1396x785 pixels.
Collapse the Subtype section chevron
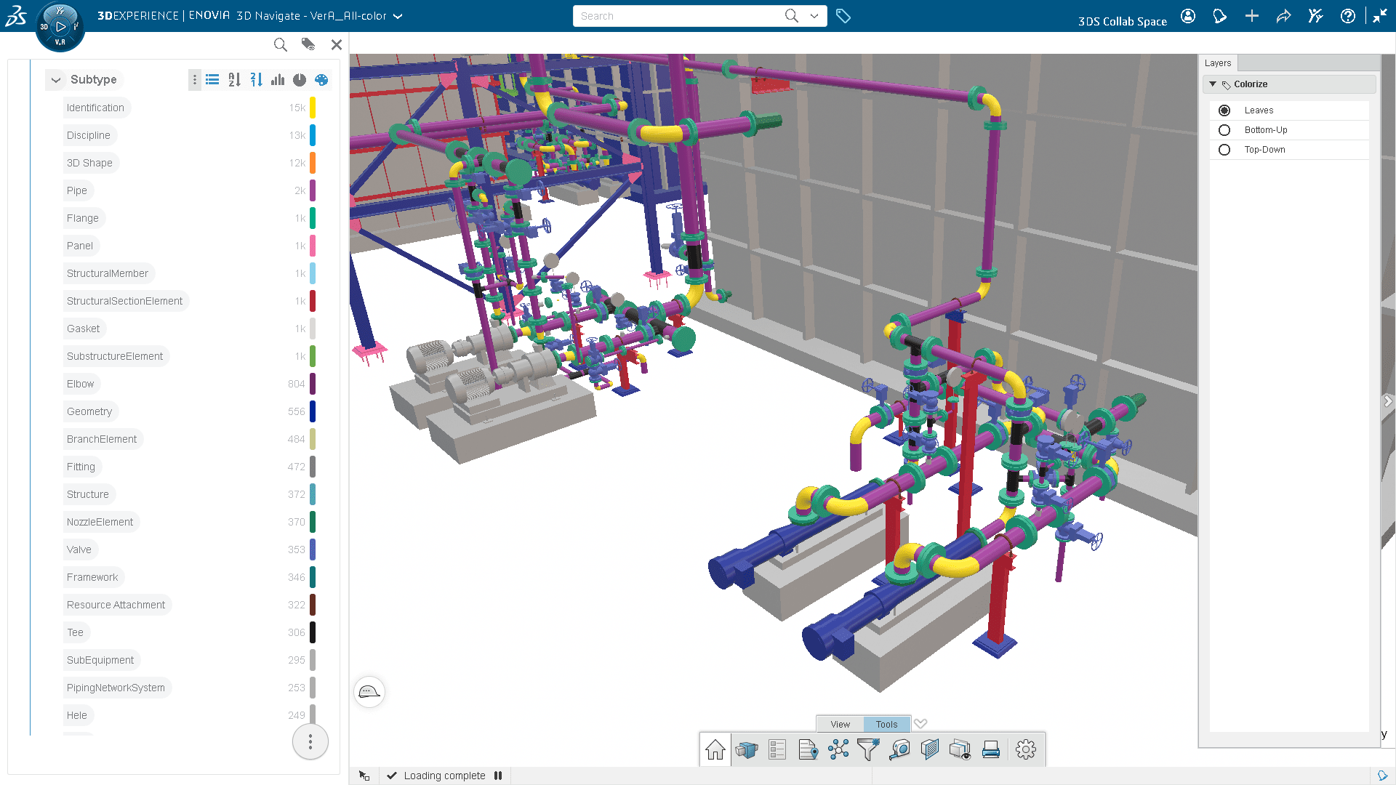coord(56,80)
